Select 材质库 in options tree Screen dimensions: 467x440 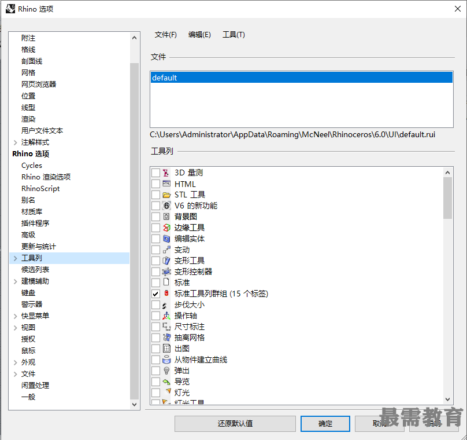[32, 212]
